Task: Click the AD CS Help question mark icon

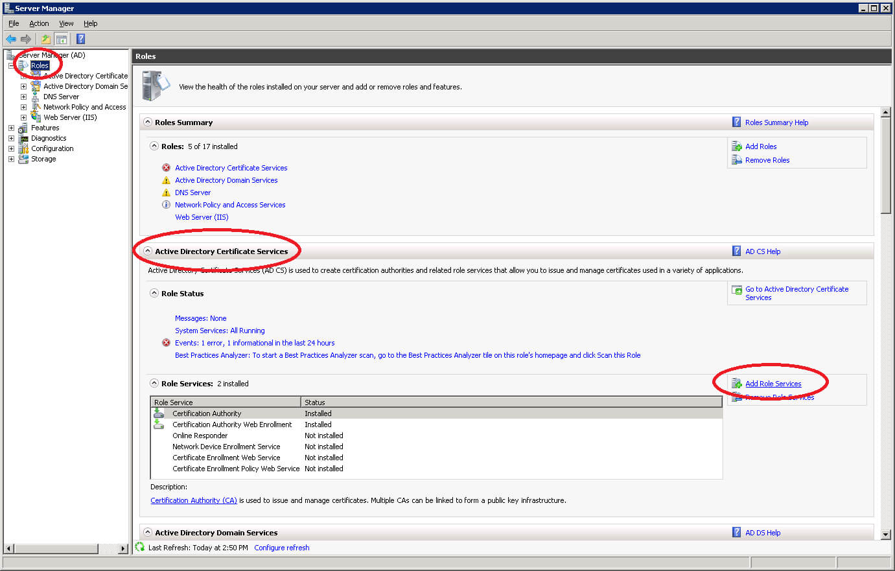Action: (x=736, y=251)
